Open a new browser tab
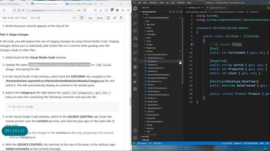This screenshot has width=270, height=151. point(101,4)
